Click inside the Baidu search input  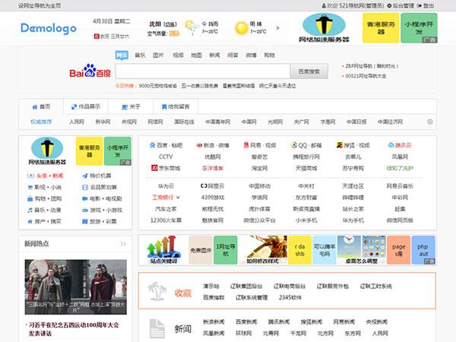coord(203,71)
